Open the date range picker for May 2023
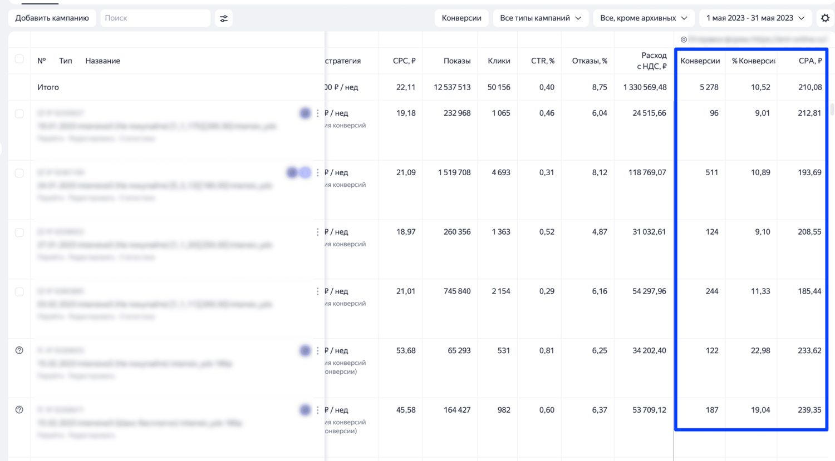The width and height of the screenshot is (835, 461). (x=755, y=18)
